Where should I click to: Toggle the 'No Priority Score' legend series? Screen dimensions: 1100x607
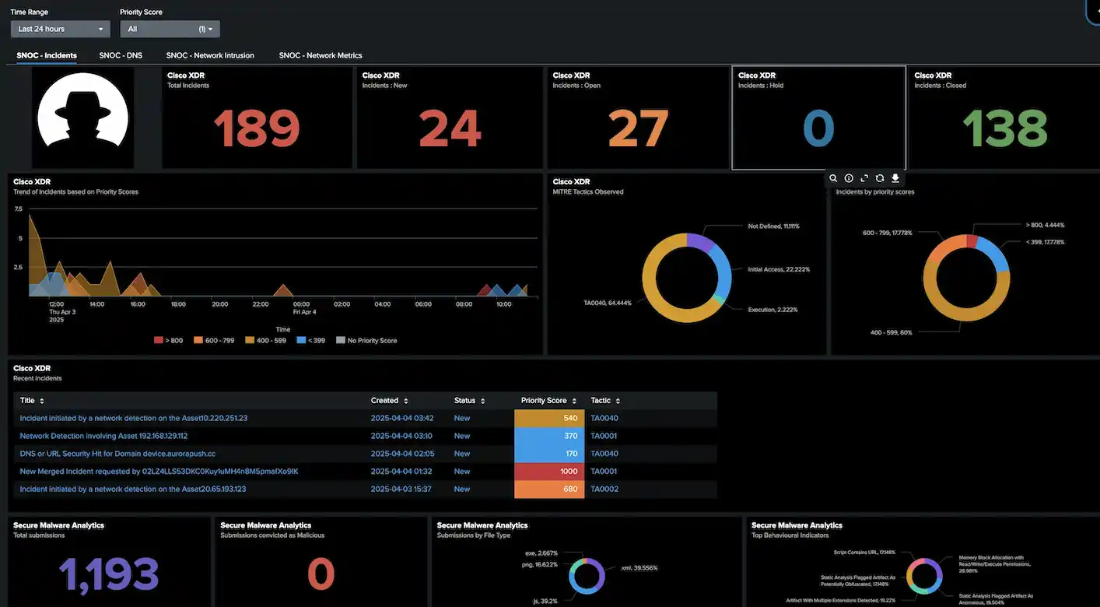tap(366, 339)
